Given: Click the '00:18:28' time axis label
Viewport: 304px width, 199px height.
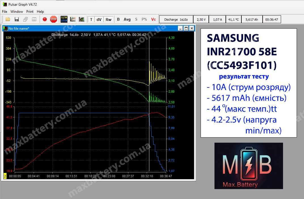Looking at the screenshot, I should (90, 176).
